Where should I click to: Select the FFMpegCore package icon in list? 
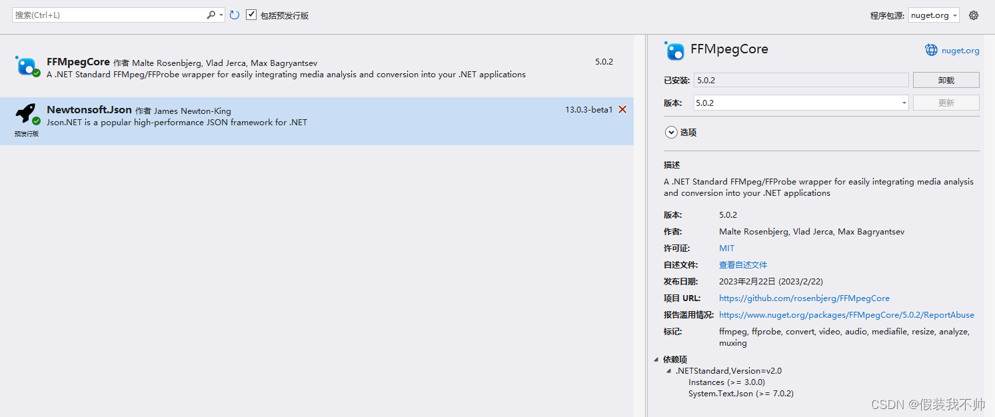pos(27,66)
